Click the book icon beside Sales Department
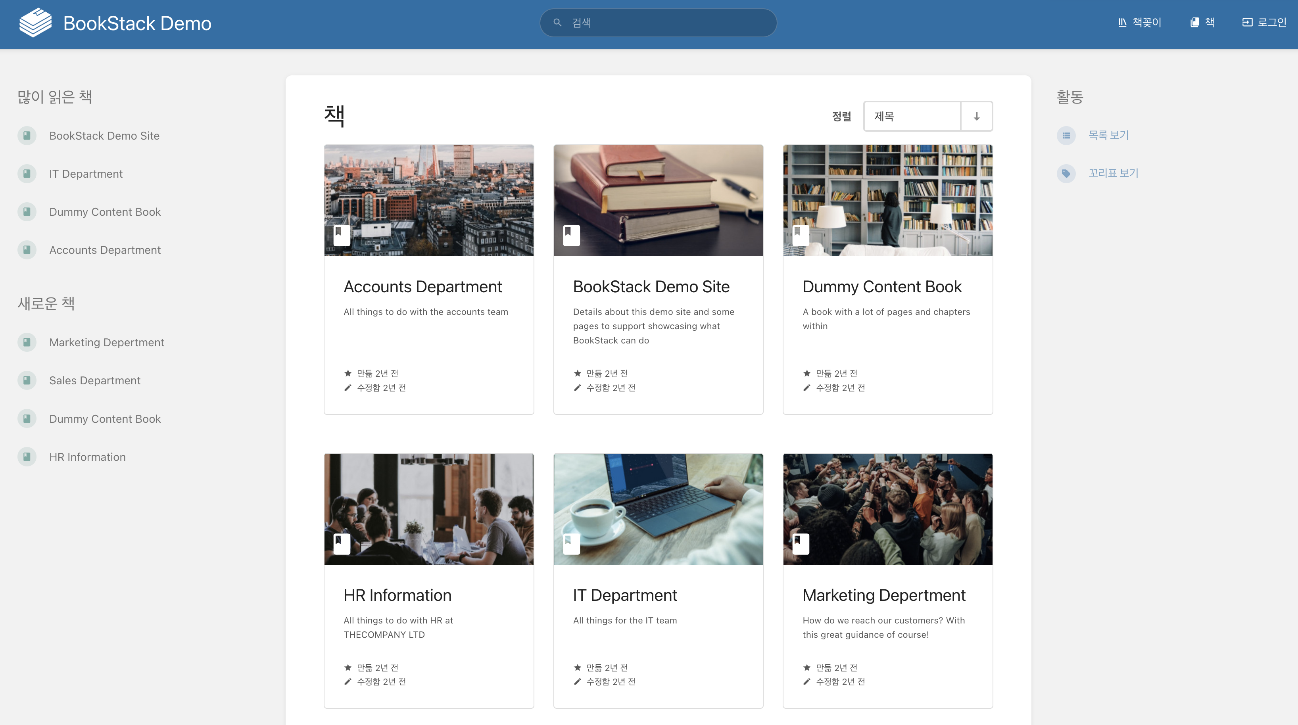1298x725 pixels. tap(27, 380)
